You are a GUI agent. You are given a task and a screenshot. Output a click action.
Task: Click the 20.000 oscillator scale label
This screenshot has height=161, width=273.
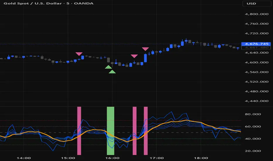[253, 151]
